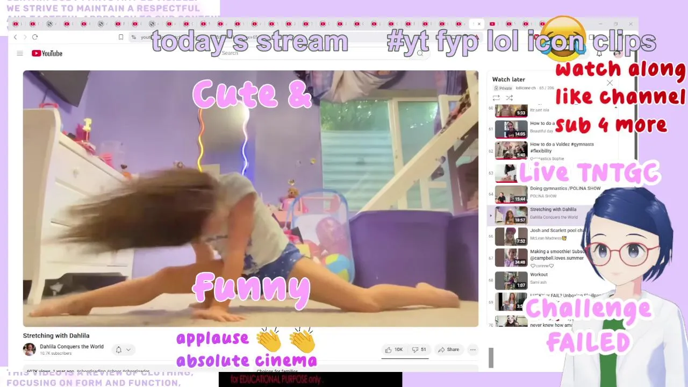The height and width of the screenshot is (387, 688).
Task: Click the page scrollbar thumb beside video
Action: (491, 358)
